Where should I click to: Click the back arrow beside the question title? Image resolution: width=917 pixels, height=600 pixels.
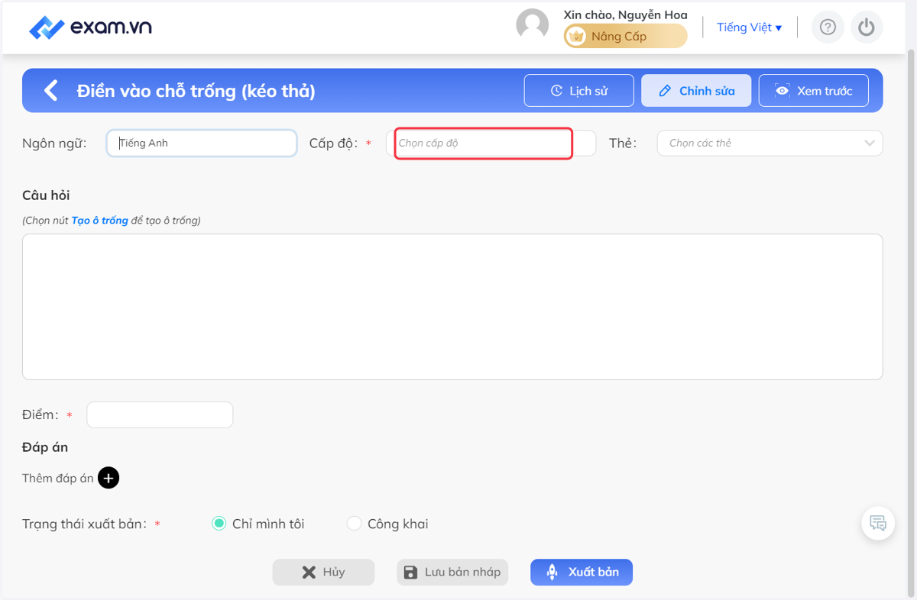[x=51, y=91]
